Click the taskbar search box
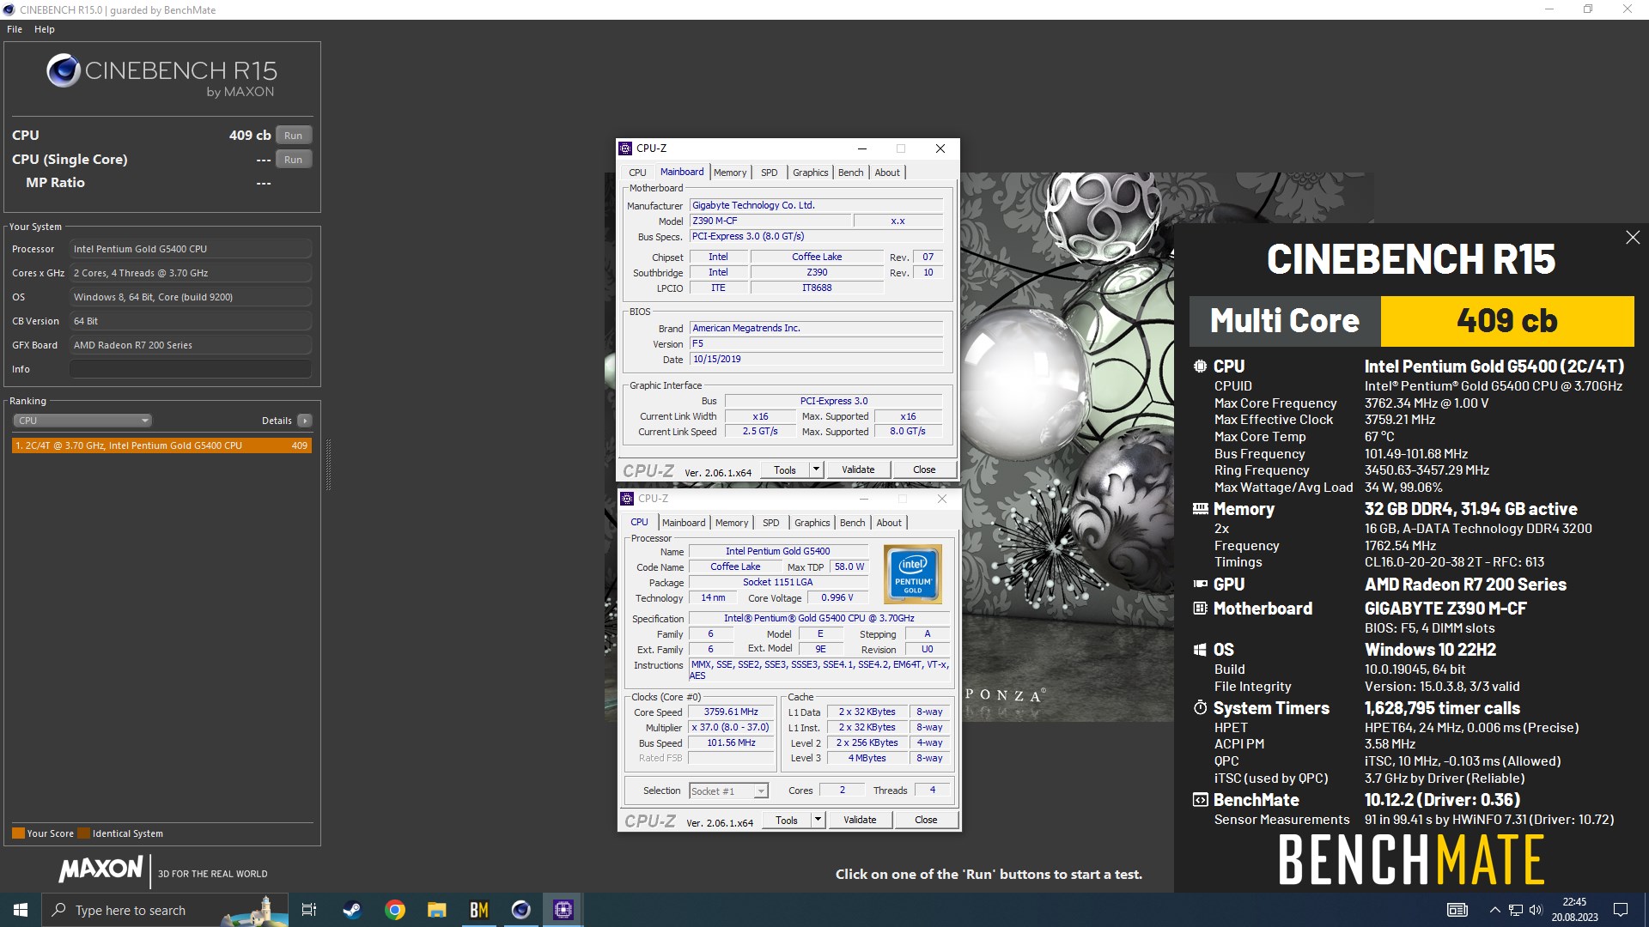 [x=165, y=910]
